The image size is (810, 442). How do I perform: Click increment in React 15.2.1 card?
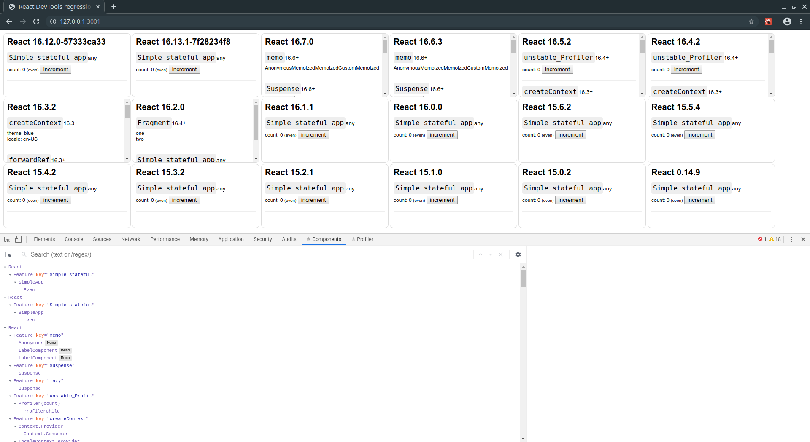313,200
